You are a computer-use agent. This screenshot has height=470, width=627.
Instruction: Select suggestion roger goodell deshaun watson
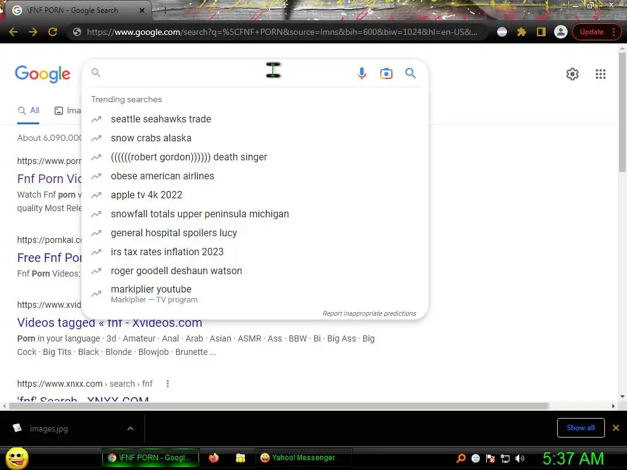[x=254, y=271]
